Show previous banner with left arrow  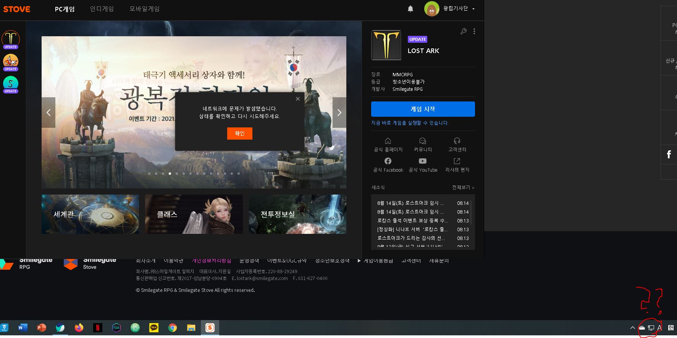(x=48, y=113)
